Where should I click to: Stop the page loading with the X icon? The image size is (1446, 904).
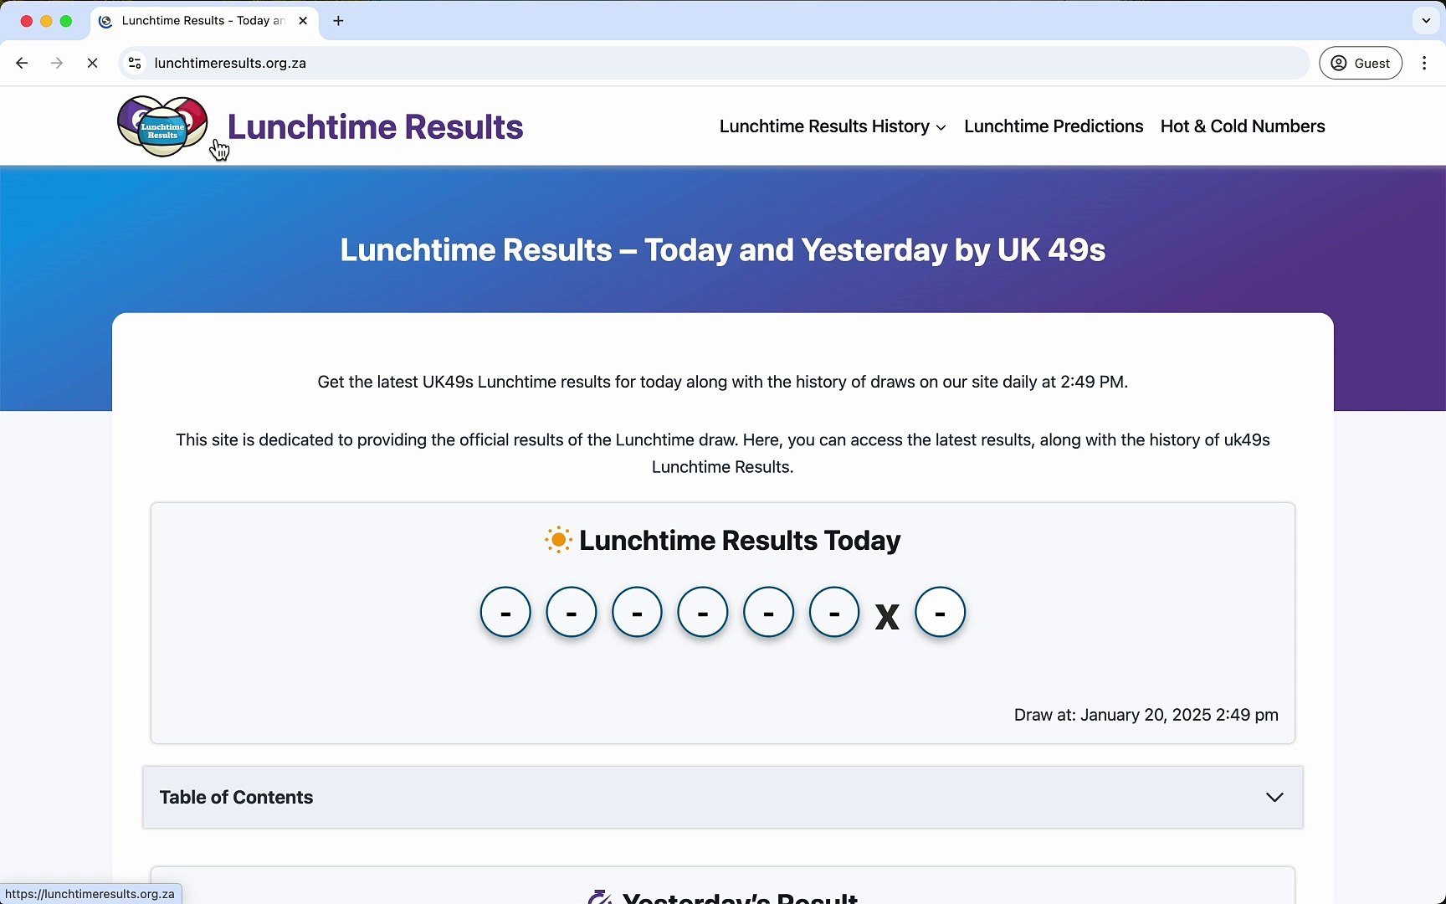[93, 63]
